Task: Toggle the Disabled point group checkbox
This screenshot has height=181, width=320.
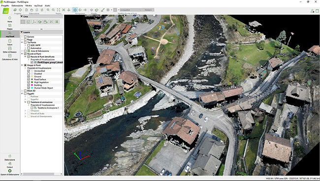Action: tap(29, 73)
